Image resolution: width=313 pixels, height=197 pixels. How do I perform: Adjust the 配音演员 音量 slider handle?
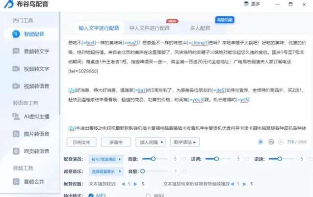tap(153, 159)
